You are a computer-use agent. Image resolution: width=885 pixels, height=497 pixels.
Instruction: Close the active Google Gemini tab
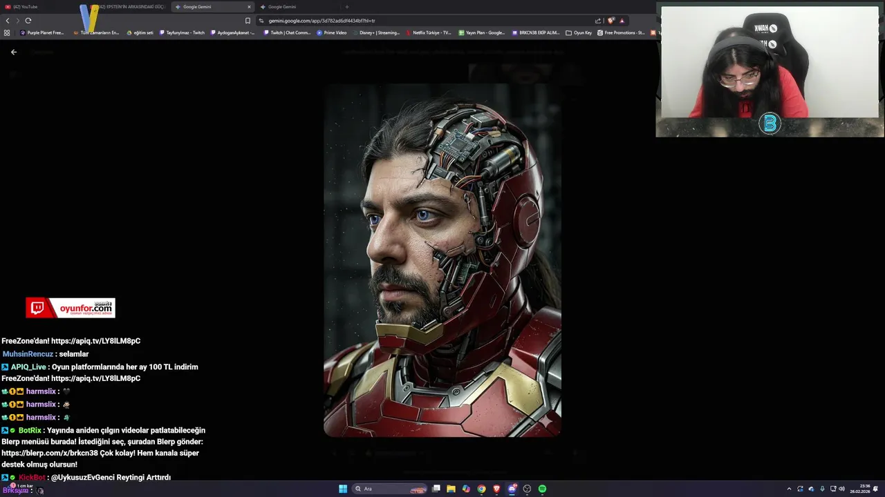249,7
